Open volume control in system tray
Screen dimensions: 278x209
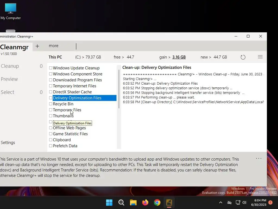point(244,202)
